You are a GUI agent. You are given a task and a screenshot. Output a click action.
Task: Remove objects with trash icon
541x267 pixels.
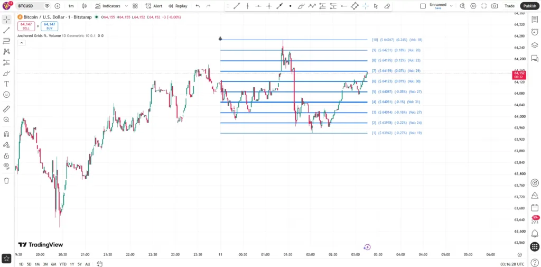coord(6,180)
